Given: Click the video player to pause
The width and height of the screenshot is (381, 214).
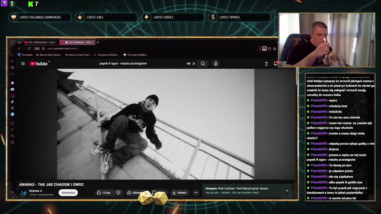Looking at the screenshot, I should pyautogui.click(x=156, y=124).
